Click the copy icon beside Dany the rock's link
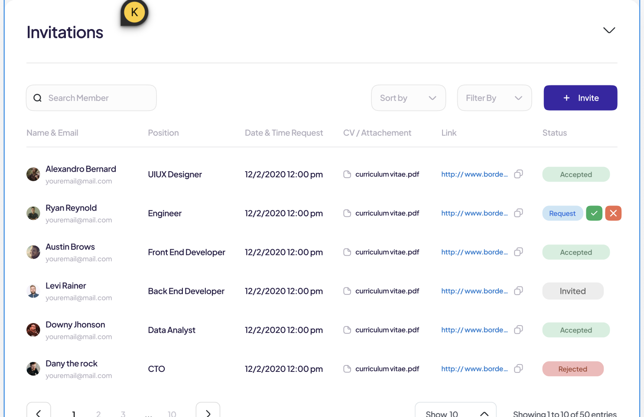 [518, 368]
